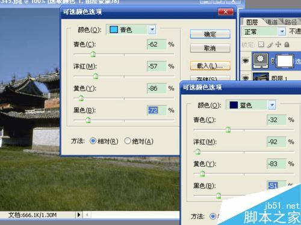The width and height of the screenshot is (301, 225).
Task: Click the 洋红(M) field showing -92
Action: [276, 142]
